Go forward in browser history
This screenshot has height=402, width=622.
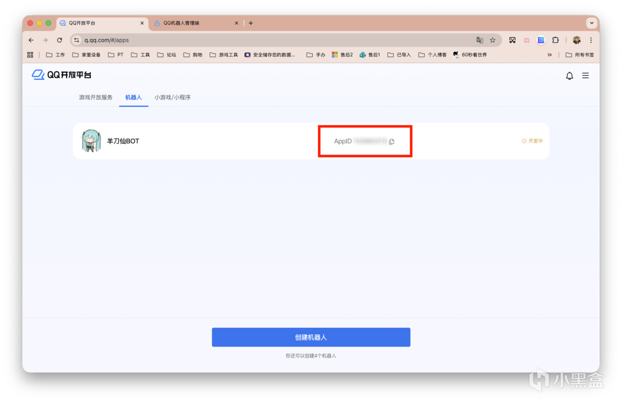(45, 40)
